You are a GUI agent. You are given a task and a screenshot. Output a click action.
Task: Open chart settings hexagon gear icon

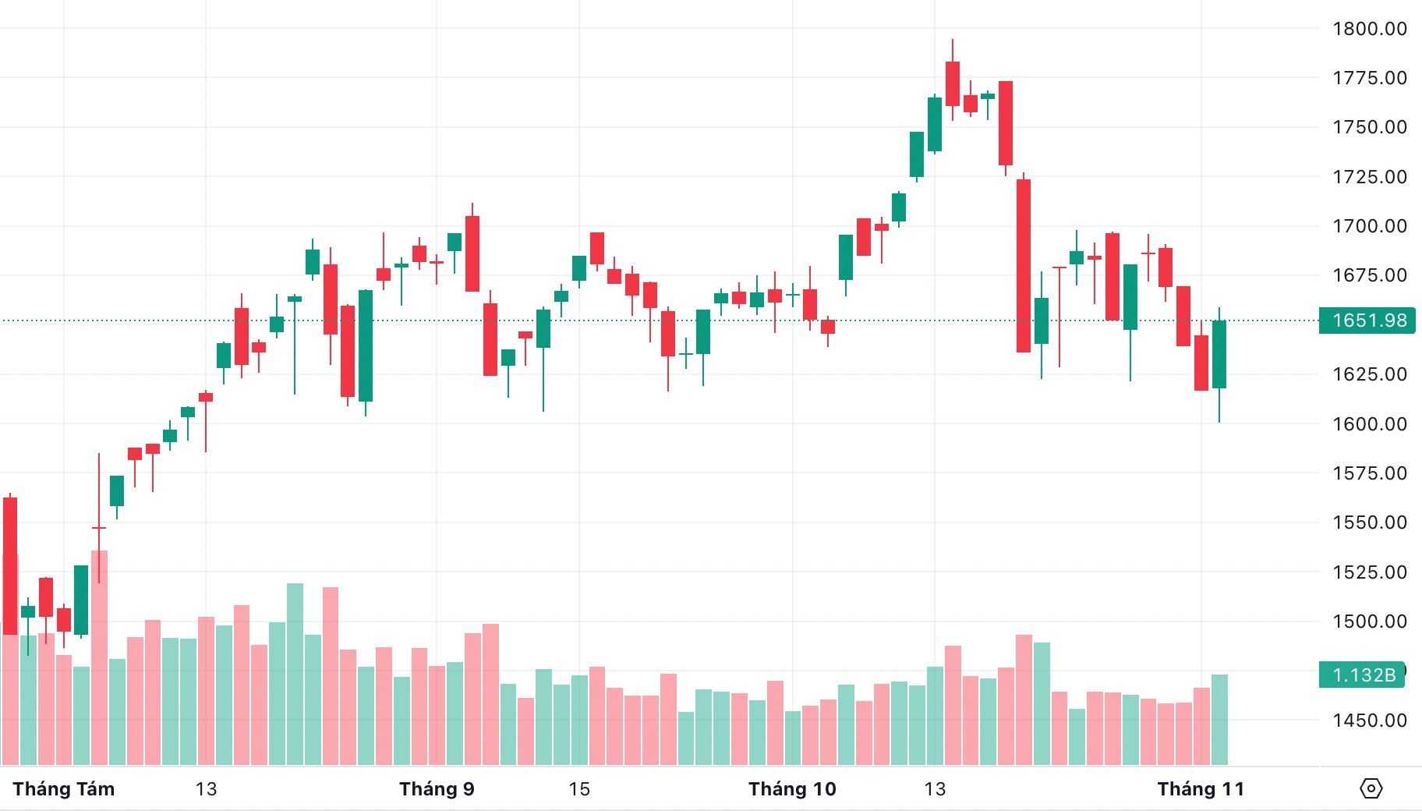[x=1371, y=788]
